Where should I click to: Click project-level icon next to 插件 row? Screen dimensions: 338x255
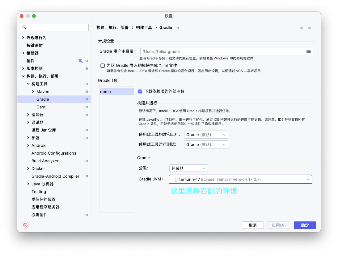[x=87, y=61]
